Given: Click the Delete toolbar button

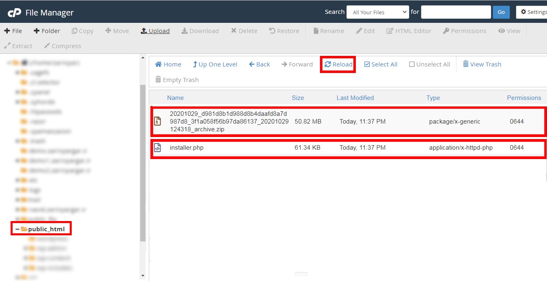Looking at the screenshot, I should coord(244,31).
